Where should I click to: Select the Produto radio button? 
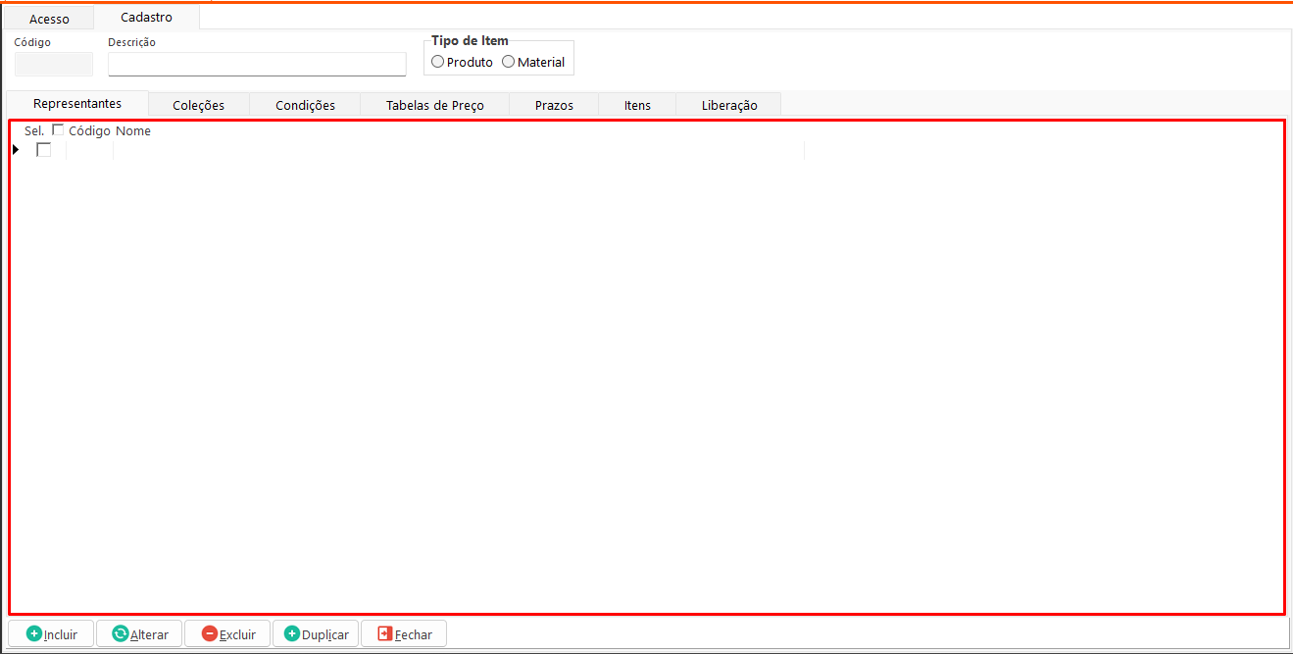(438, 62)
